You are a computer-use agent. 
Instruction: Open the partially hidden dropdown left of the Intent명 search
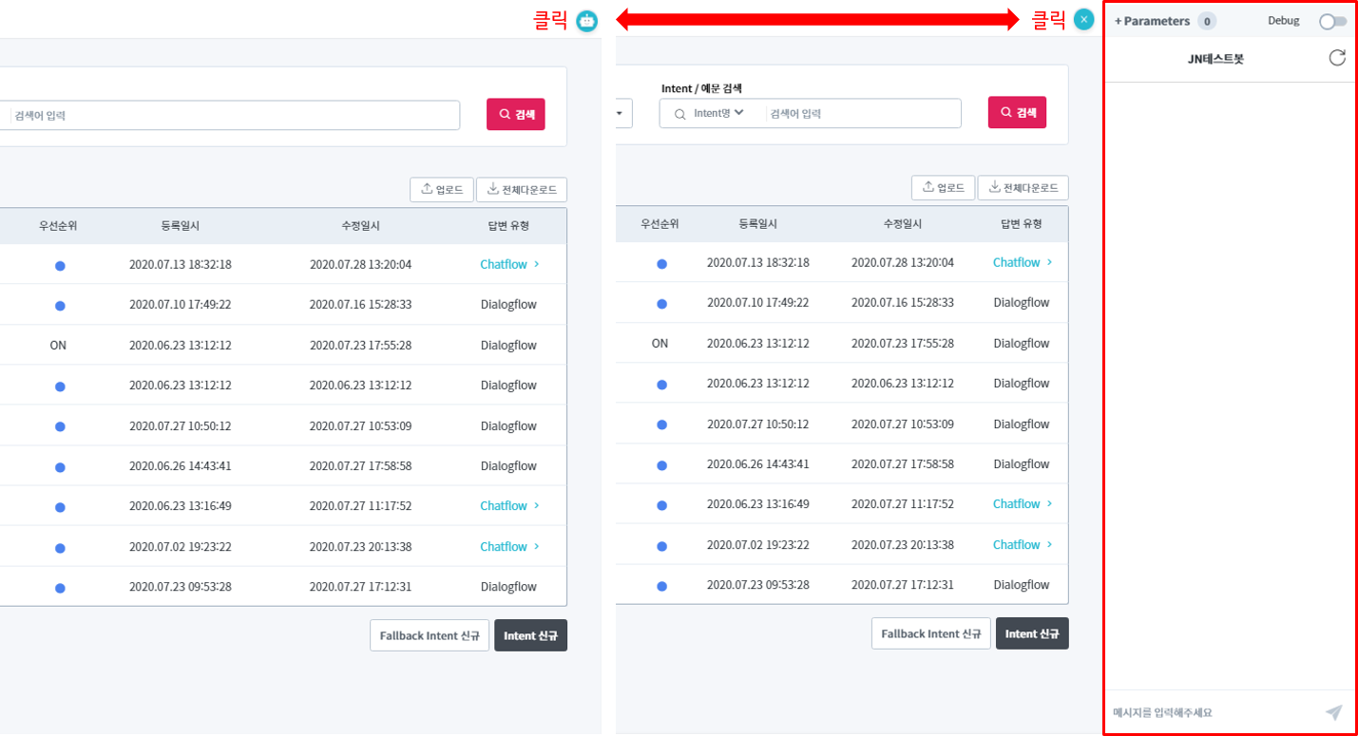tap(623, 114)
